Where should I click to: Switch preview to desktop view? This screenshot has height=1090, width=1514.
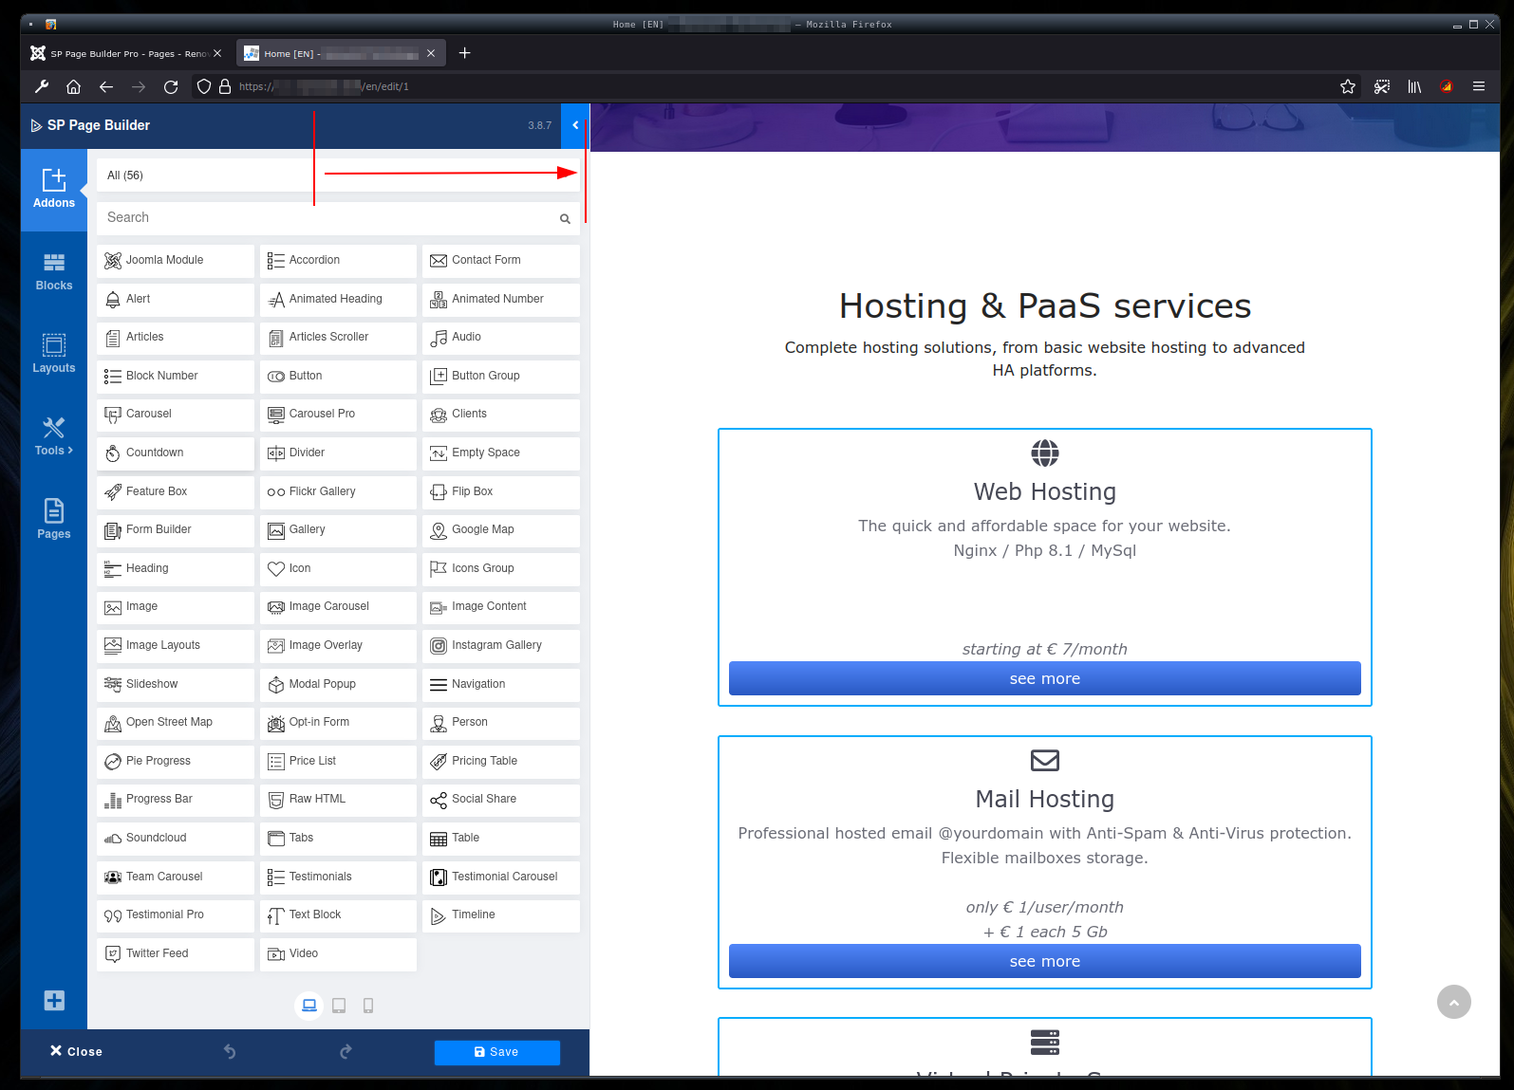coord(309,1006)
